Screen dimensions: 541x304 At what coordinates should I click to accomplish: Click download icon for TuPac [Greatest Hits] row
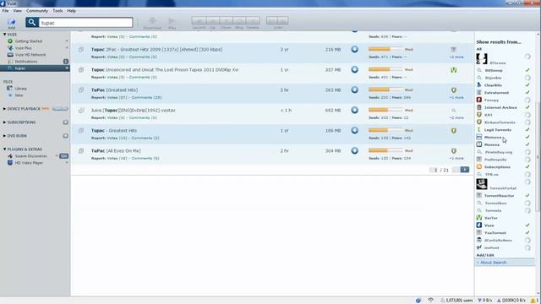(x=355, y=90)
